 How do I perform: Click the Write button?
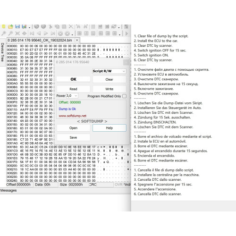tap(110, 89)
